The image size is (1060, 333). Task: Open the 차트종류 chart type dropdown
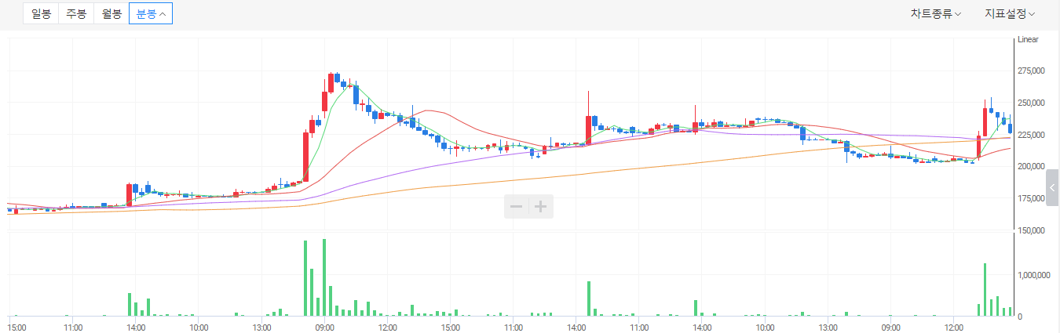tap(936, 13)
